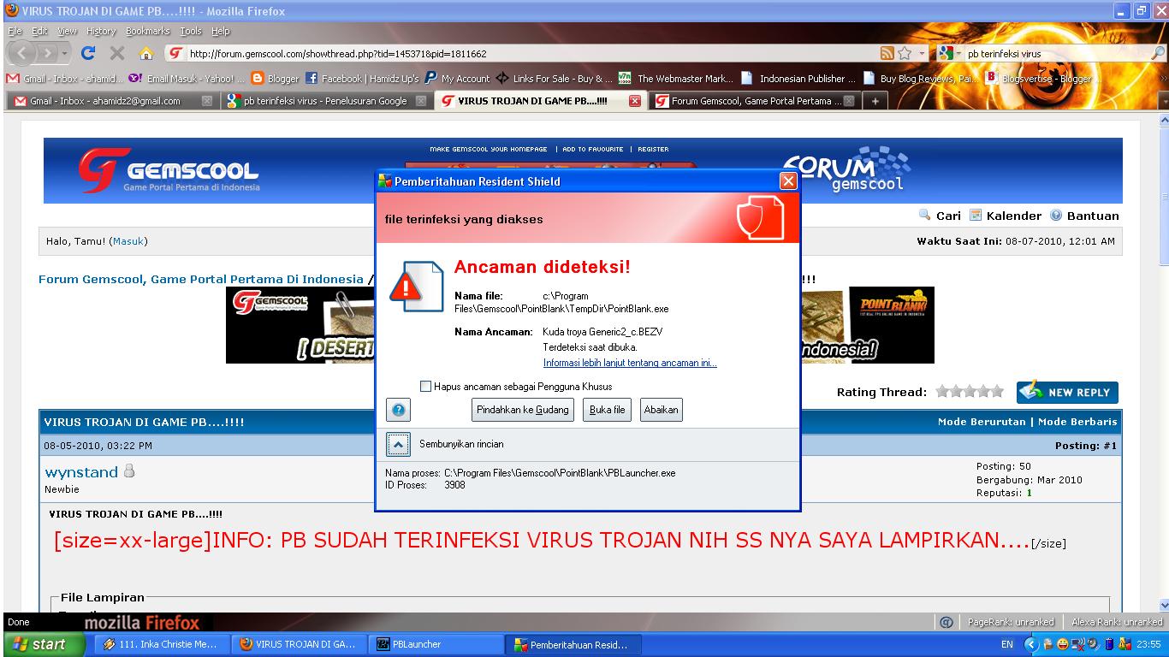Close the Pemberitahuan Resident Shield dialog
The width and height of the screenshot is (1169, 657).
pyautogui.click(x=788, y=181)
